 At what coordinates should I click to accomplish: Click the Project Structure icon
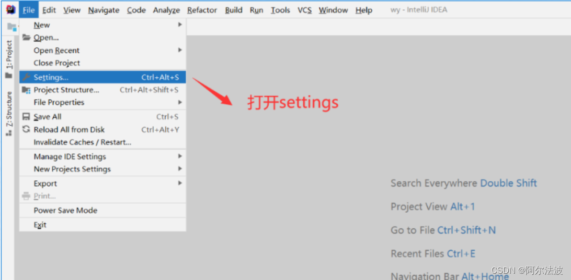click(26, 90)
